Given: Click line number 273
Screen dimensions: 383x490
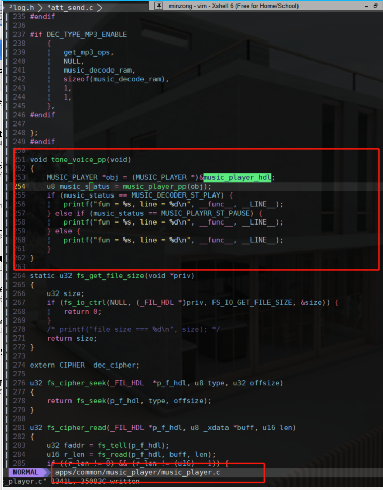Looking at the screenshot, I should click(x=19, y=356).
